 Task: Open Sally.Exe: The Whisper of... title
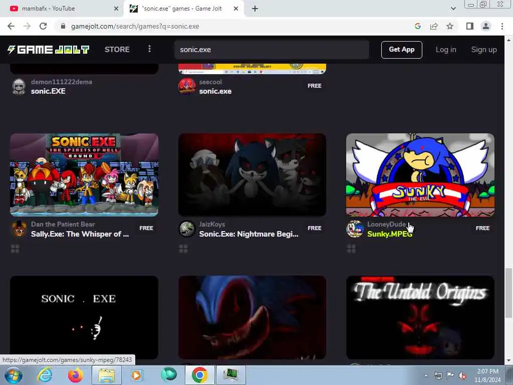click(80, 234)
